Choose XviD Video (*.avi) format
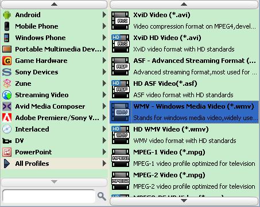 pos(184,21)
